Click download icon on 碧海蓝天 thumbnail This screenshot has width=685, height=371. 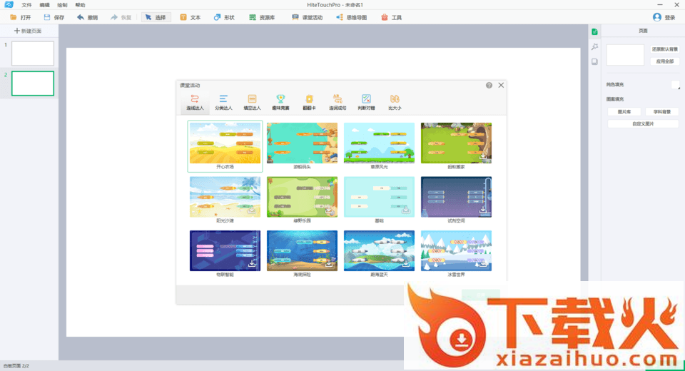pos(406,264)
